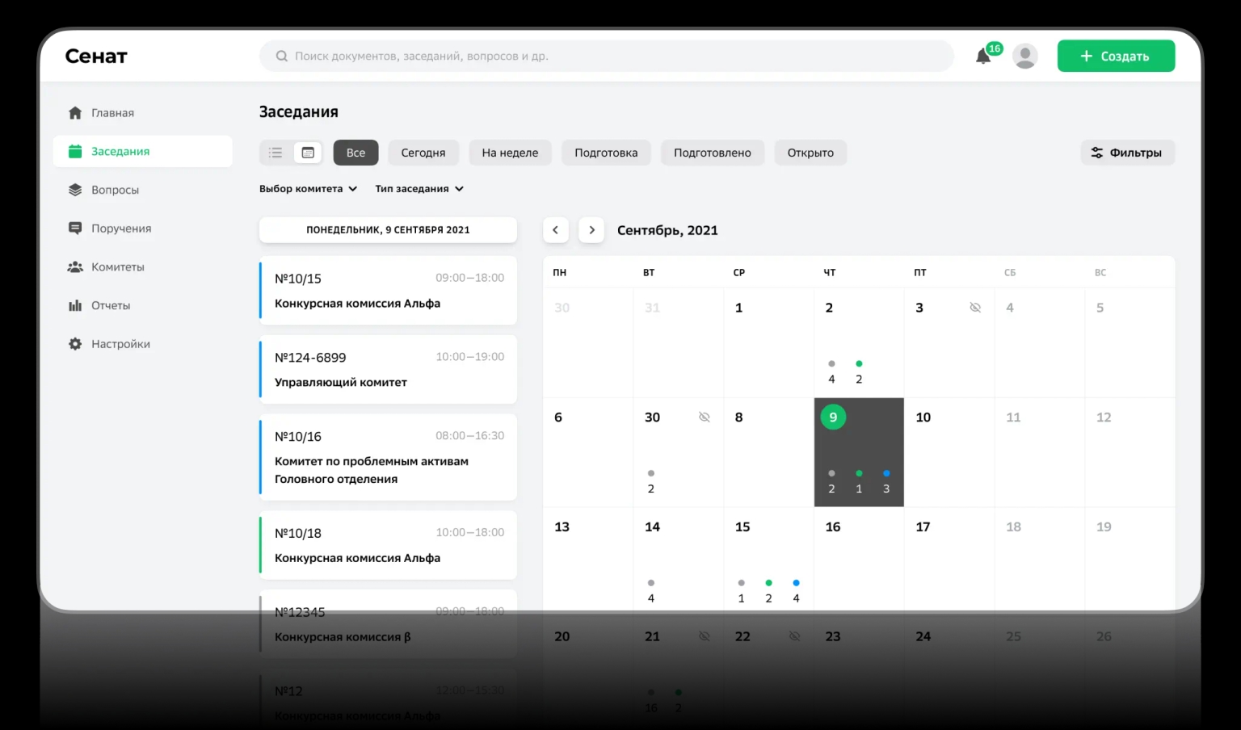Open the notifications bell icon
Viewport: 1241px width, 730px height.
click(x=983, y=57)
